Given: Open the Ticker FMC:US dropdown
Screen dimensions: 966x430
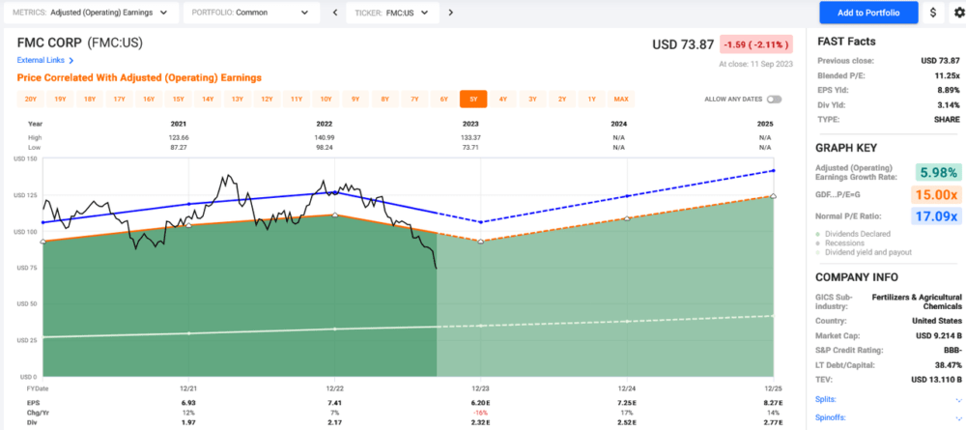Looking at the screenshot, I should tap(394, 13).
